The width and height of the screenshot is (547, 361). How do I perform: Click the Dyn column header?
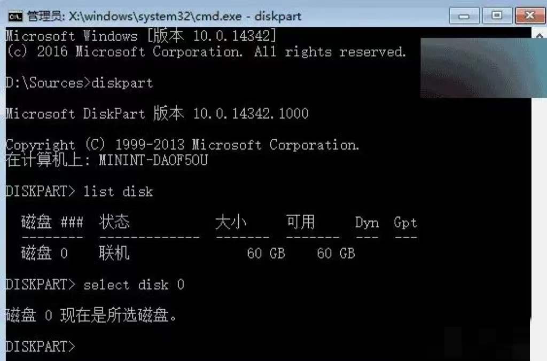click(367, 223)
